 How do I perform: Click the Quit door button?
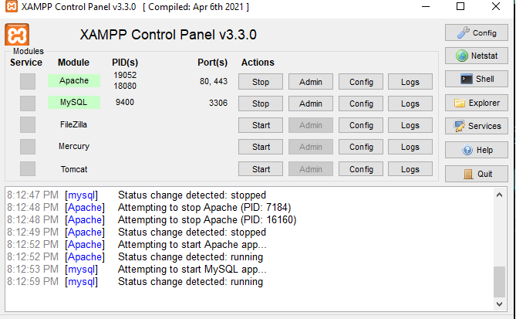tap(476, 174)
